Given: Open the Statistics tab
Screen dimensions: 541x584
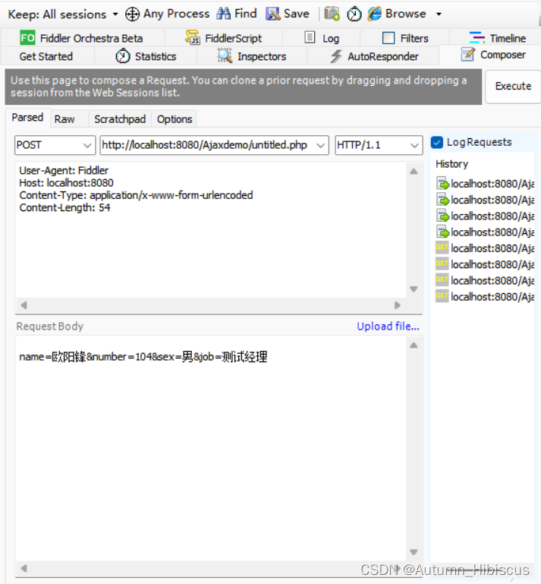Looking at the screenshot, I should [146, 56].
